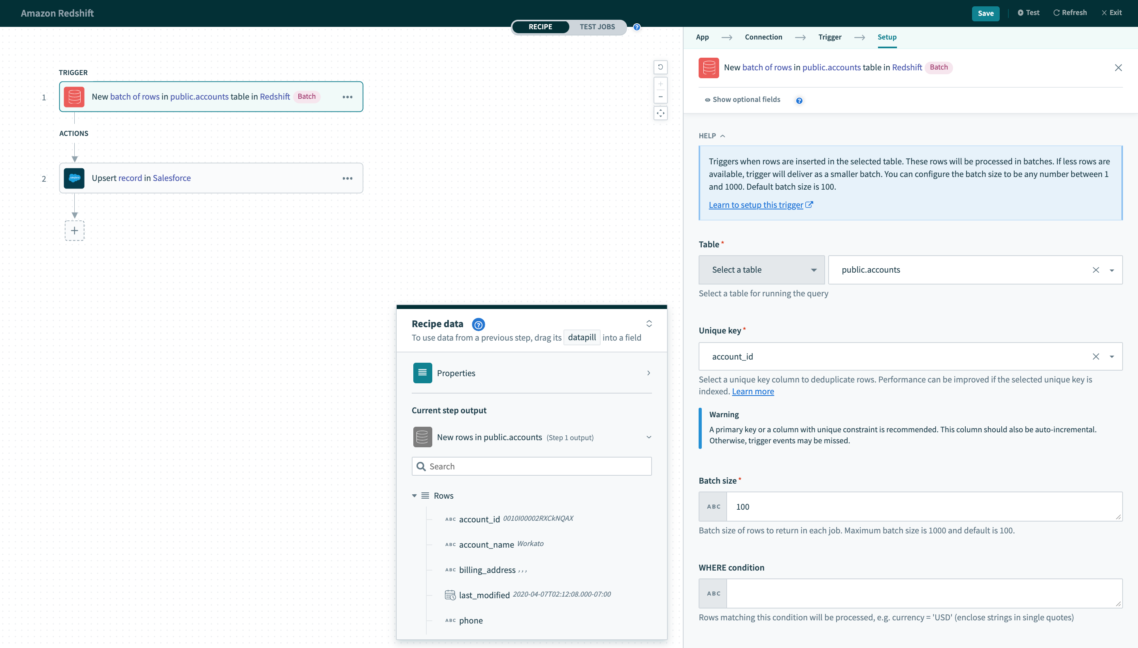The height and width of the screenshot is (648, 1138).
Task: Open the trigger step's three-dot menu
Action: tap(347, 96)
